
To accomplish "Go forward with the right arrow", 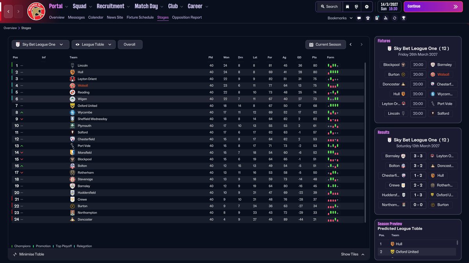I will 18,11.
